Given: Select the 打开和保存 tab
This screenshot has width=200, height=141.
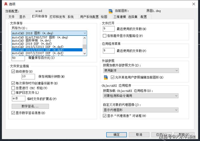Looking at the screenshot, I should point(40,16).
